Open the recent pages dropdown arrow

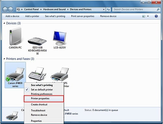coord(15,9)
